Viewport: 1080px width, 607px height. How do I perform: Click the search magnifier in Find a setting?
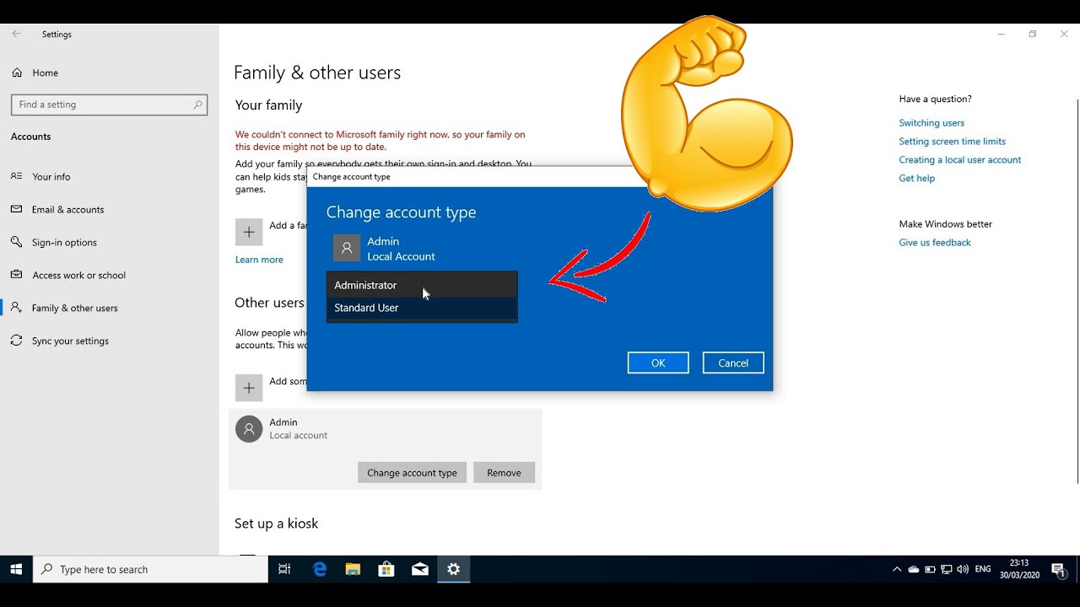(x=197, y=105)
